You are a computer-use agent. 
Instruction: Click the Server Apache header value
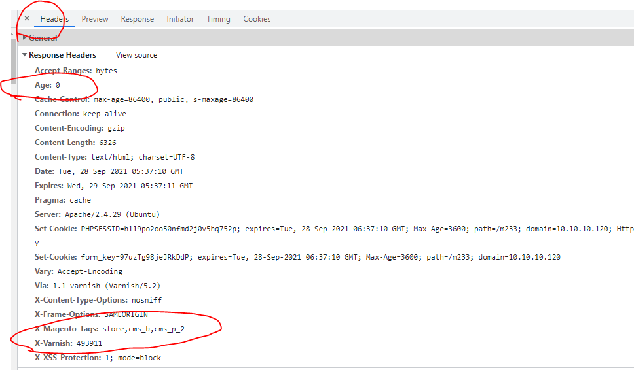[112, 214]
